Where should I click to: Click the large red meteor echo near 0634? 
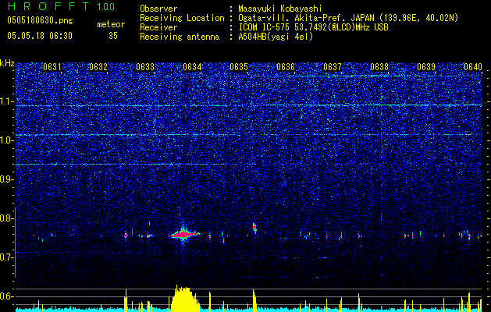coord(185,234)
